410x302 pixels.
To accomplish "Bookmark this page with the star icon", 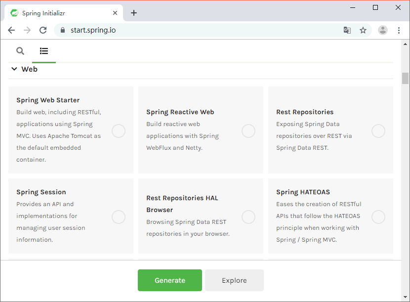I will pyautogui.click(x=363, y=30).
